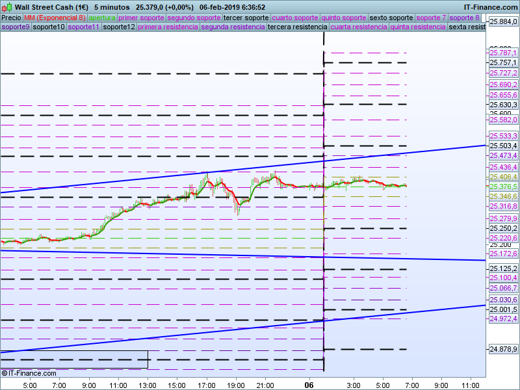Open the soporte11 indicator label
The width and height of the screenshot is (520, 390).
84,27
